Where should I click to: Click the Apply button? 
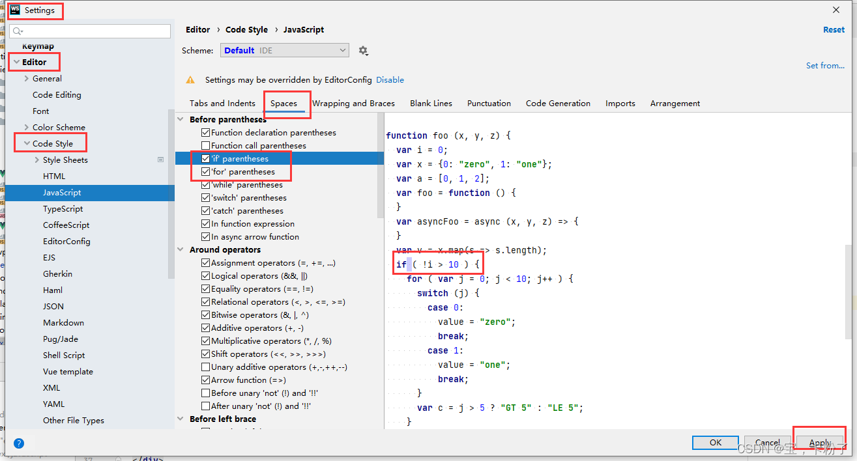coord(819,443)
